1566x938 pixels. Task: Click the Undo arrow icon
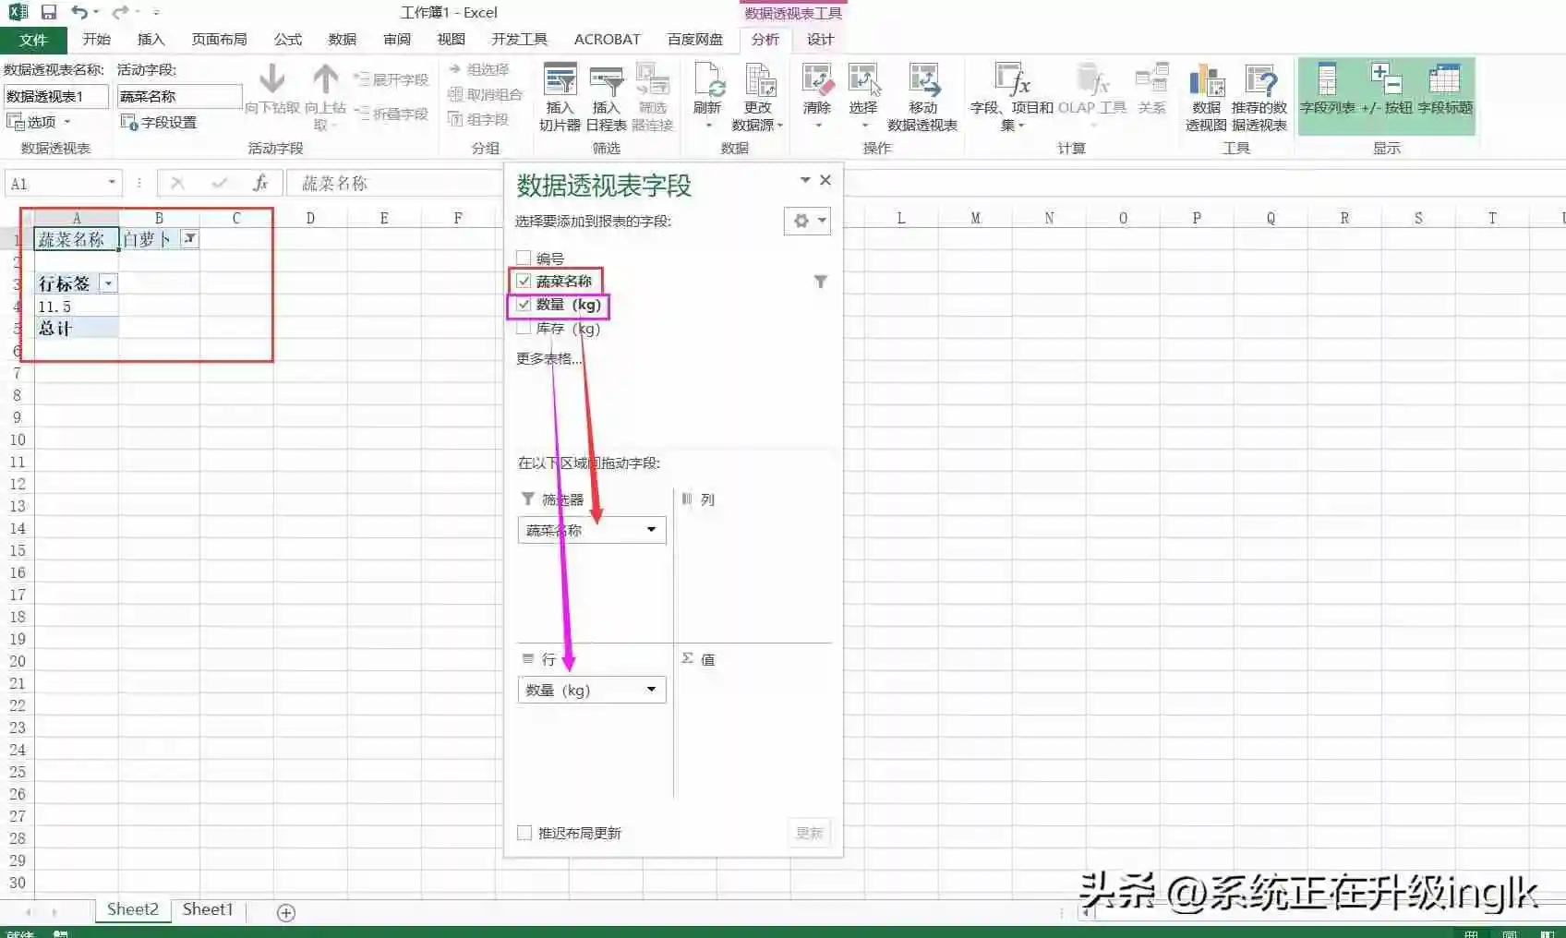pos(79,12)
